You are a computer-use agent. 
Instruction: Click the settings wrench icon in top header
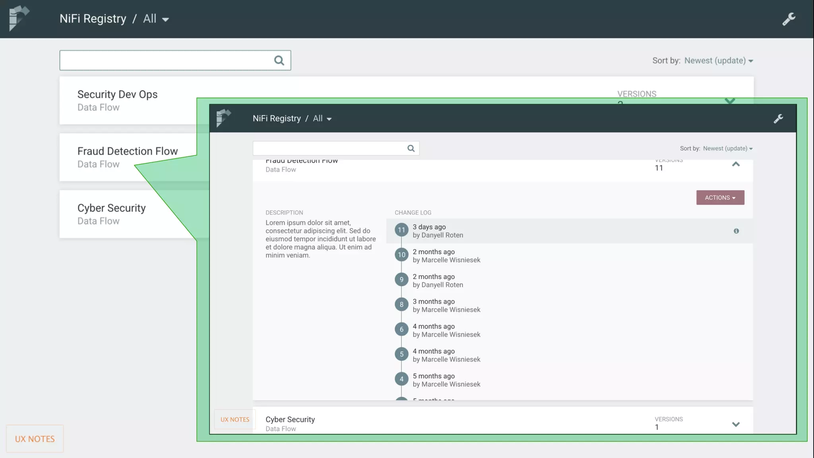pos(789,19)
